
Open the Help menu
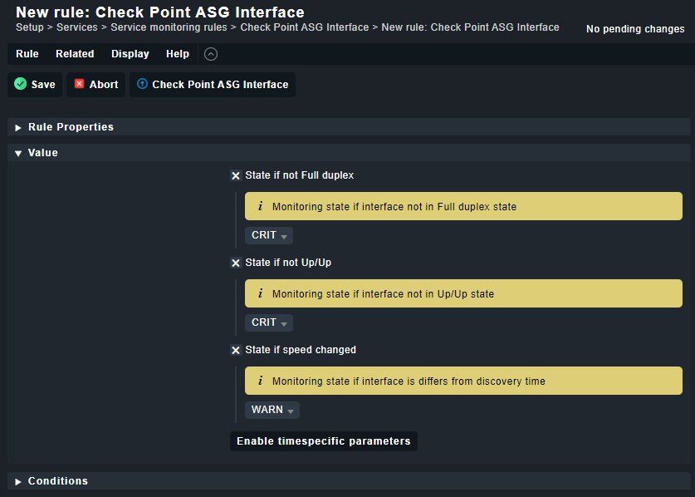178,54
